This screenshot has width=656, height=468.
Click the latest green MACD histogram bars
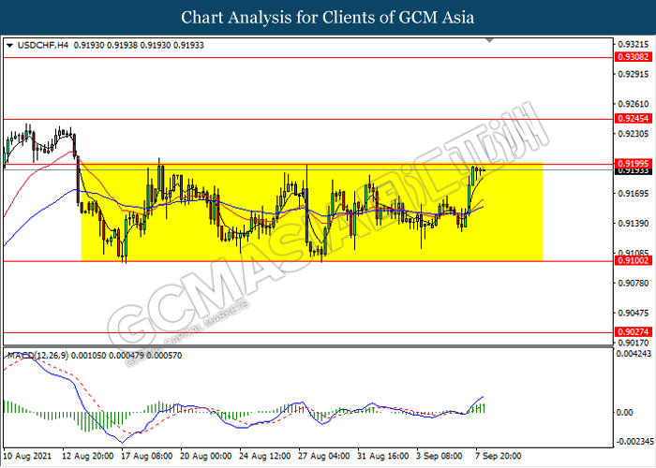481,407
